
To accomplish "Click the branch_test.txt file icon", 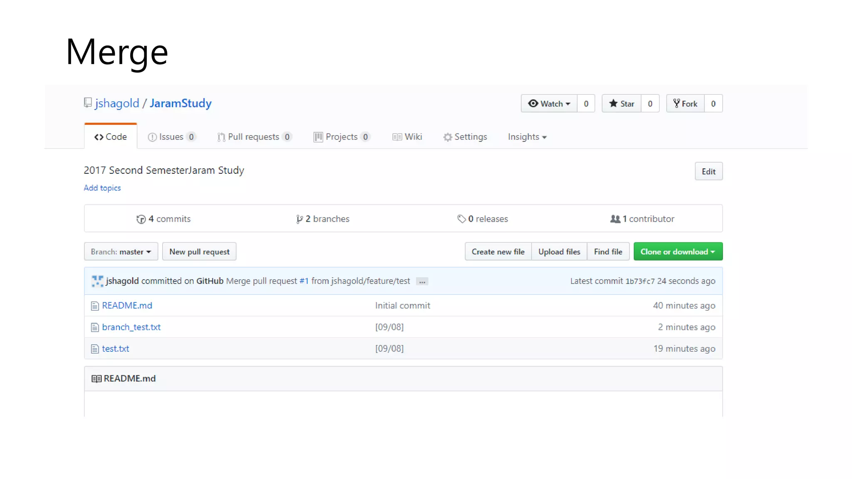I will point(95,328).
